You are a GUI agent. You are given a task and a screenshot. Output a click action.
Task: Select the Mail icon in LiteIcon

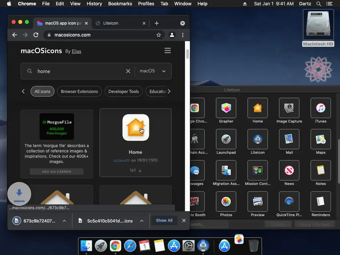(289, 139)
